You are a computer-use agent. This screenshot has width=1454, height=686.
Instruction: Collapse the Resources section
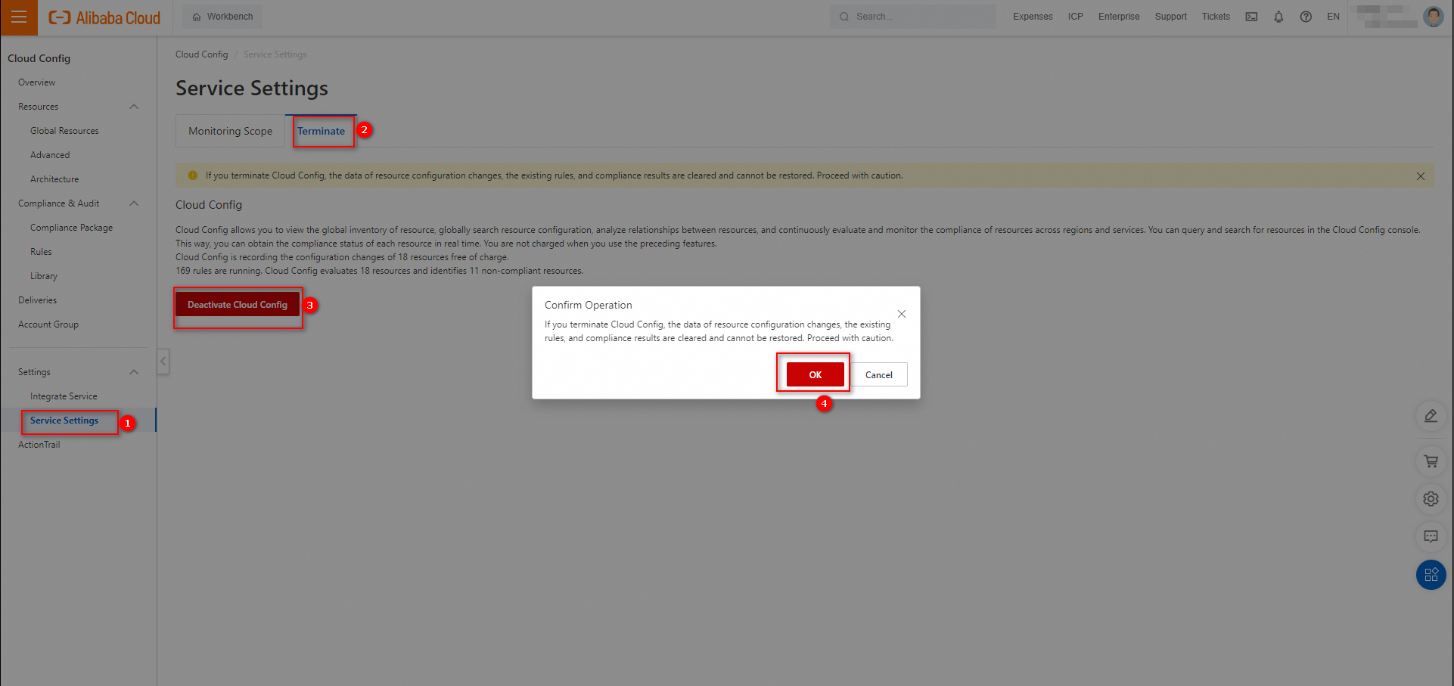134,107
